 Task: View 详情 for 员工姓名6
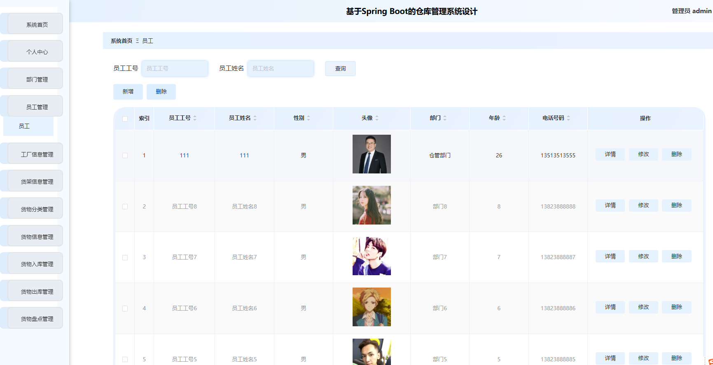pyautogui.click(x=610, y=307)
